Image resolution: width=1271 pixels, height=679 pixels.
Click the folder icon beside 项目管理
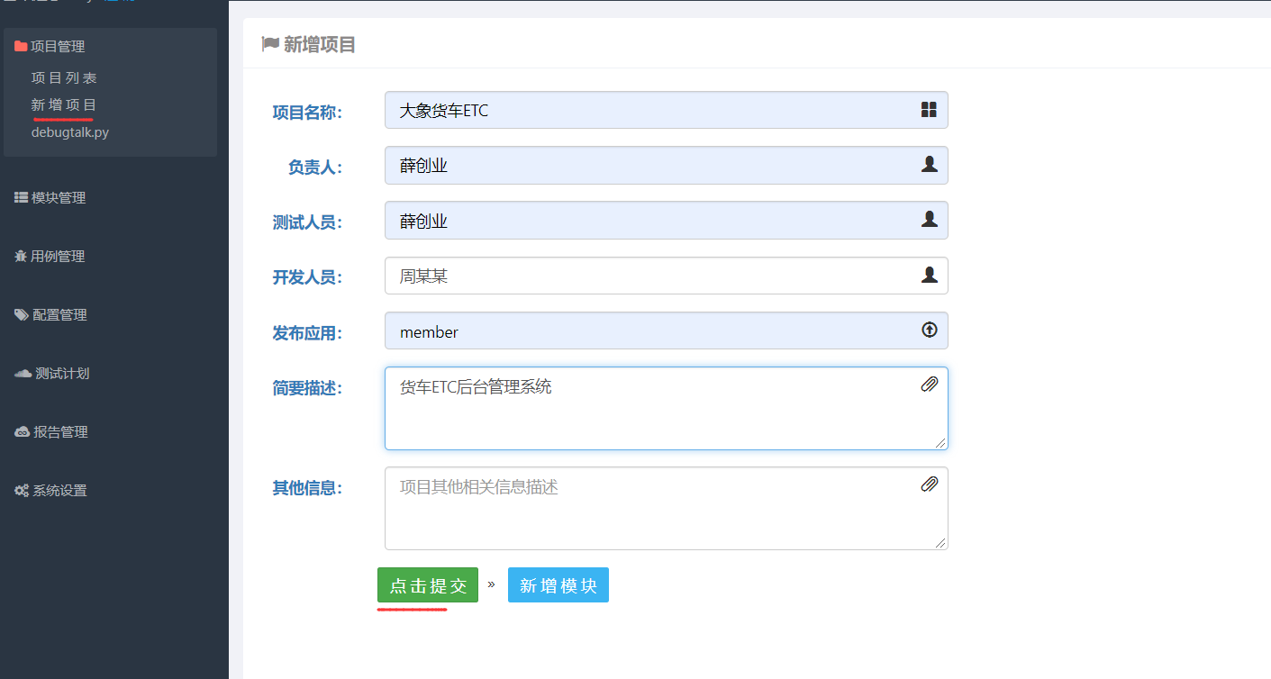[21, 46]
